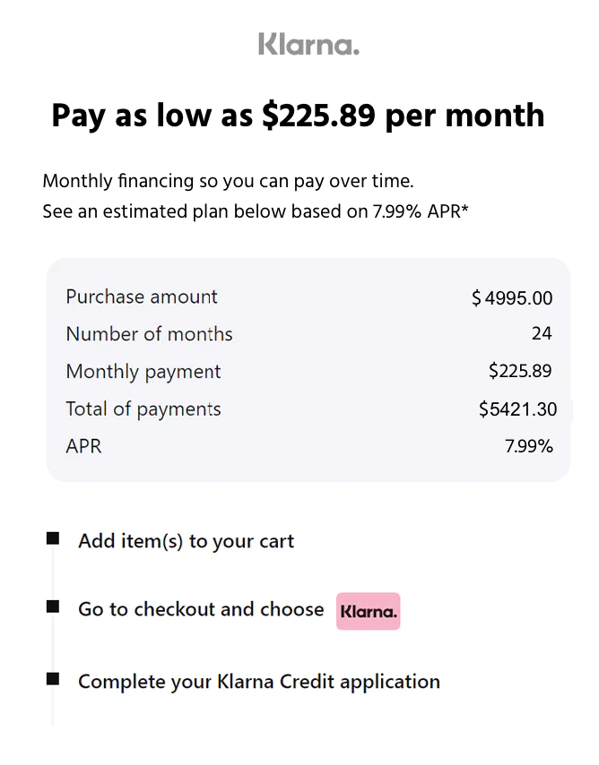
Task: Select the Total of payments label
Action: (x=143, y=409)
